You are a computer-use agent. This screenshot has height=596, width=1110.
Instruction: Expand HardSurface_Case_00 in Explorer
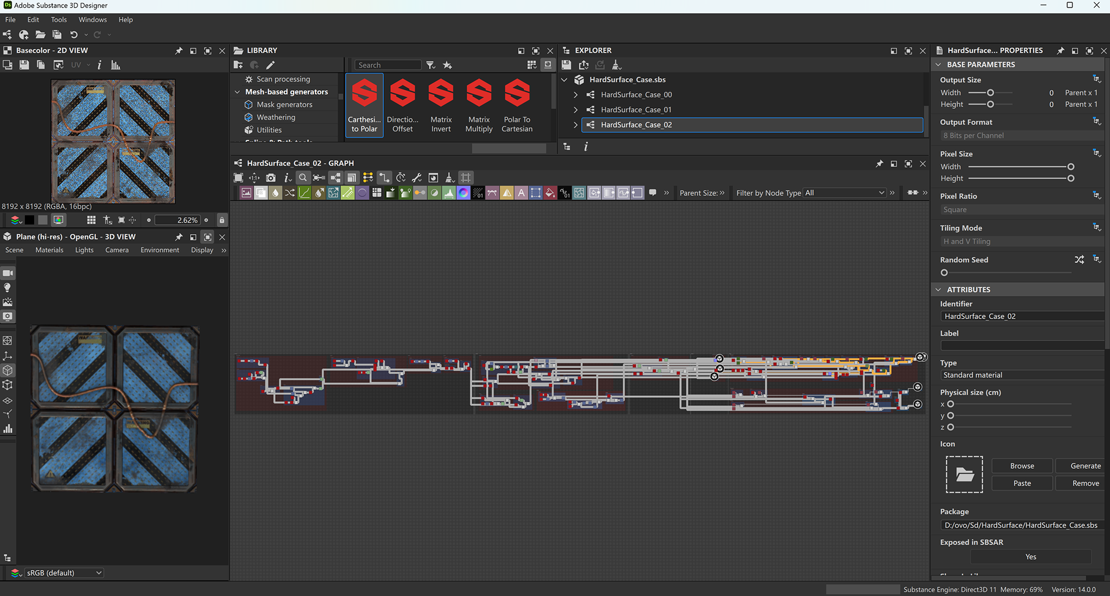[575, 94]
